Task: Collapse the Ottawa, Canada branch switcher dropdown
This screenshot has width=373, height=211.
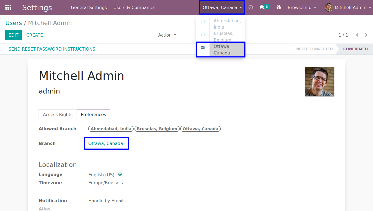Action: click(x=222, y=7)
